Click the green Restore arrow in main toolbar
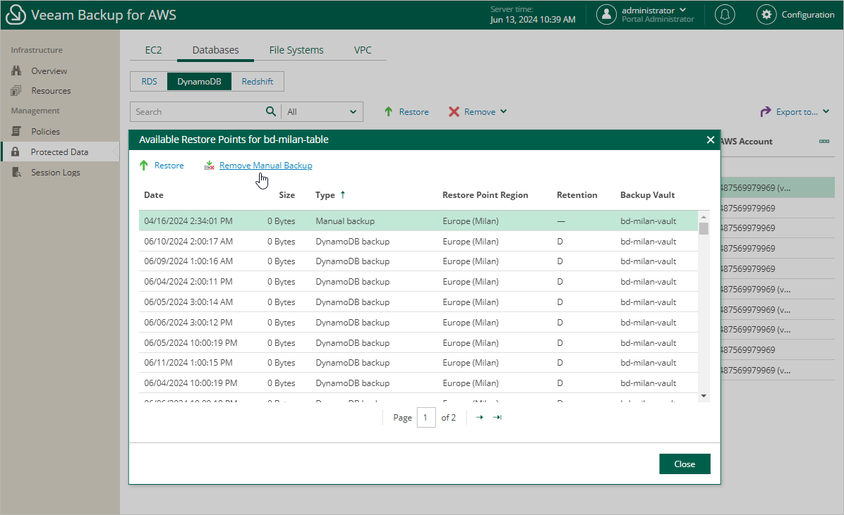The image size is (844, 515). click(x=388, y=111)
